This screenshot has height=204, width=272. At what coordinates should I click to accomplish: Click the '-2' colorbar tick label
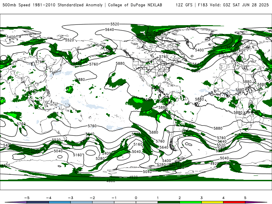tap(92, 198)
